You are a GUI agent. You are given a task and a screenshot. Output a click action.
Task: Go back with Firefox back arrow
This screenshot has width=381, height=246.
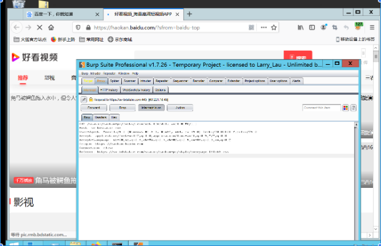pos(17,28)
